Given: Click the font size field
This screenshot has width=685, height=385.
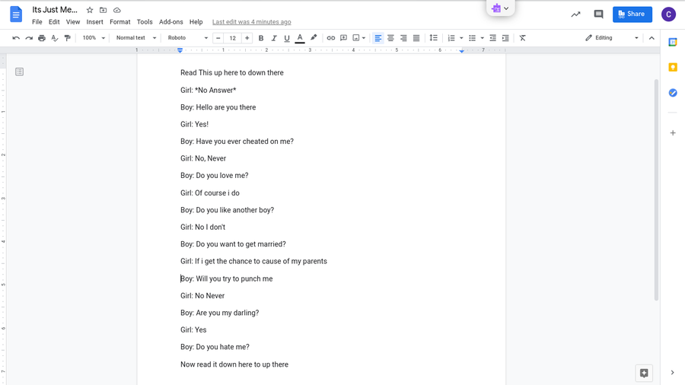Looking at the screenshot, I should (x=232, y=38).
